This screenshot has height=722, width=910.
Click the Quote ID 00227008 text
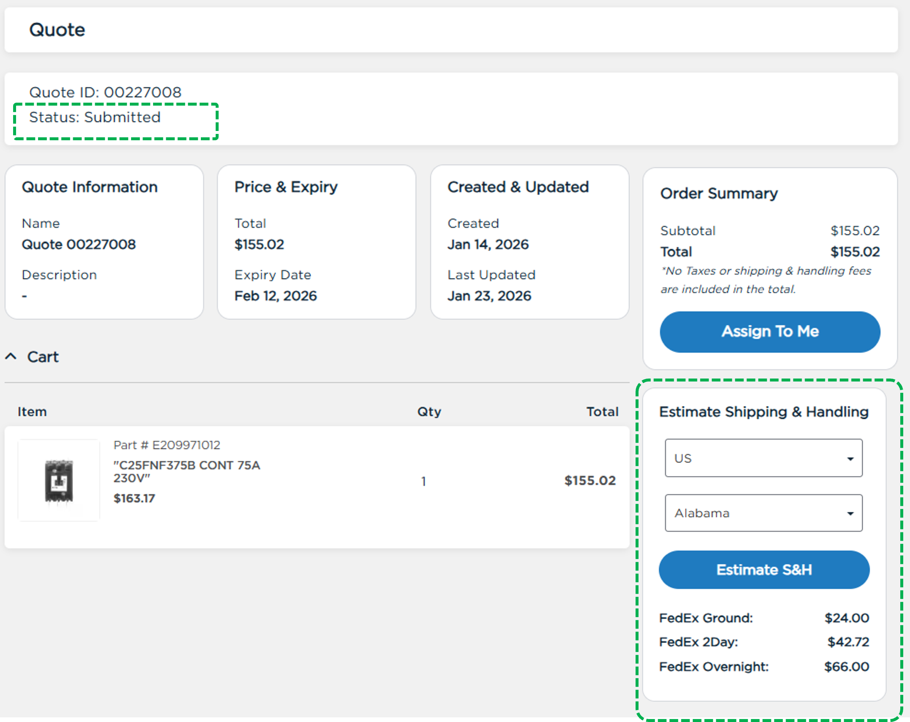(105, 92)
